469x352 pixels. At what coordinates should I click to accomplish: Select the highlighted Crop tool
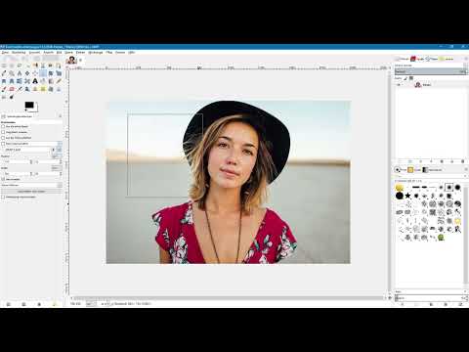click(x=43, y=73)
